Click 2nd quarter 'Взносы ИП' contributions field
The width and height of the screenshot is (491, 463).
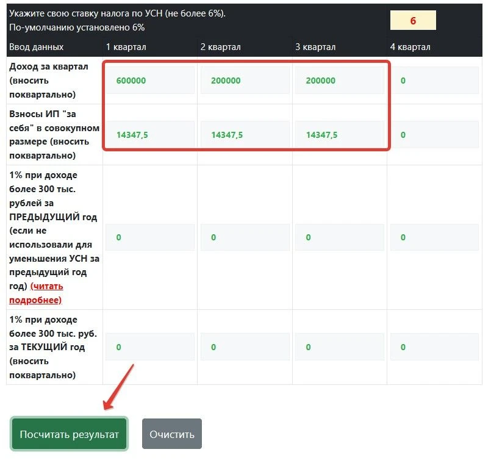(245, 135)
